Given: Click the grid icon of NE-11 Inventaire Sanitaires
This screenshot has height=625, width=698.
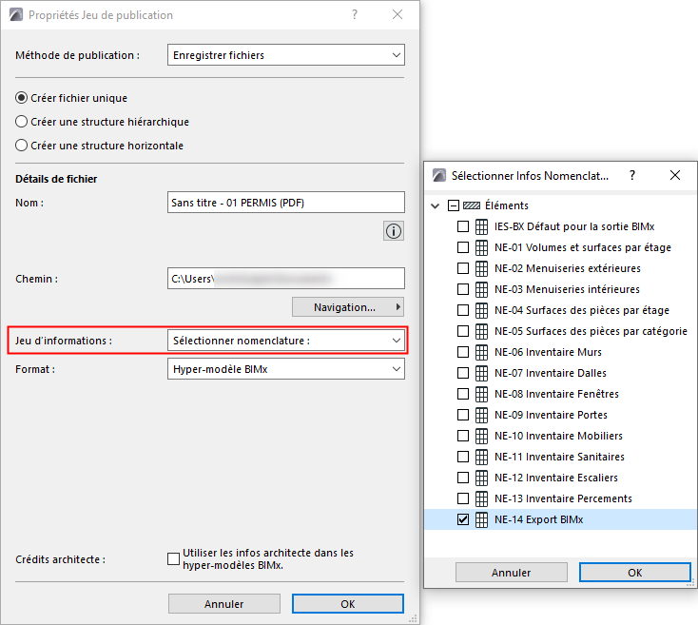Looking at the screenshot, I should tap(481, 457).
